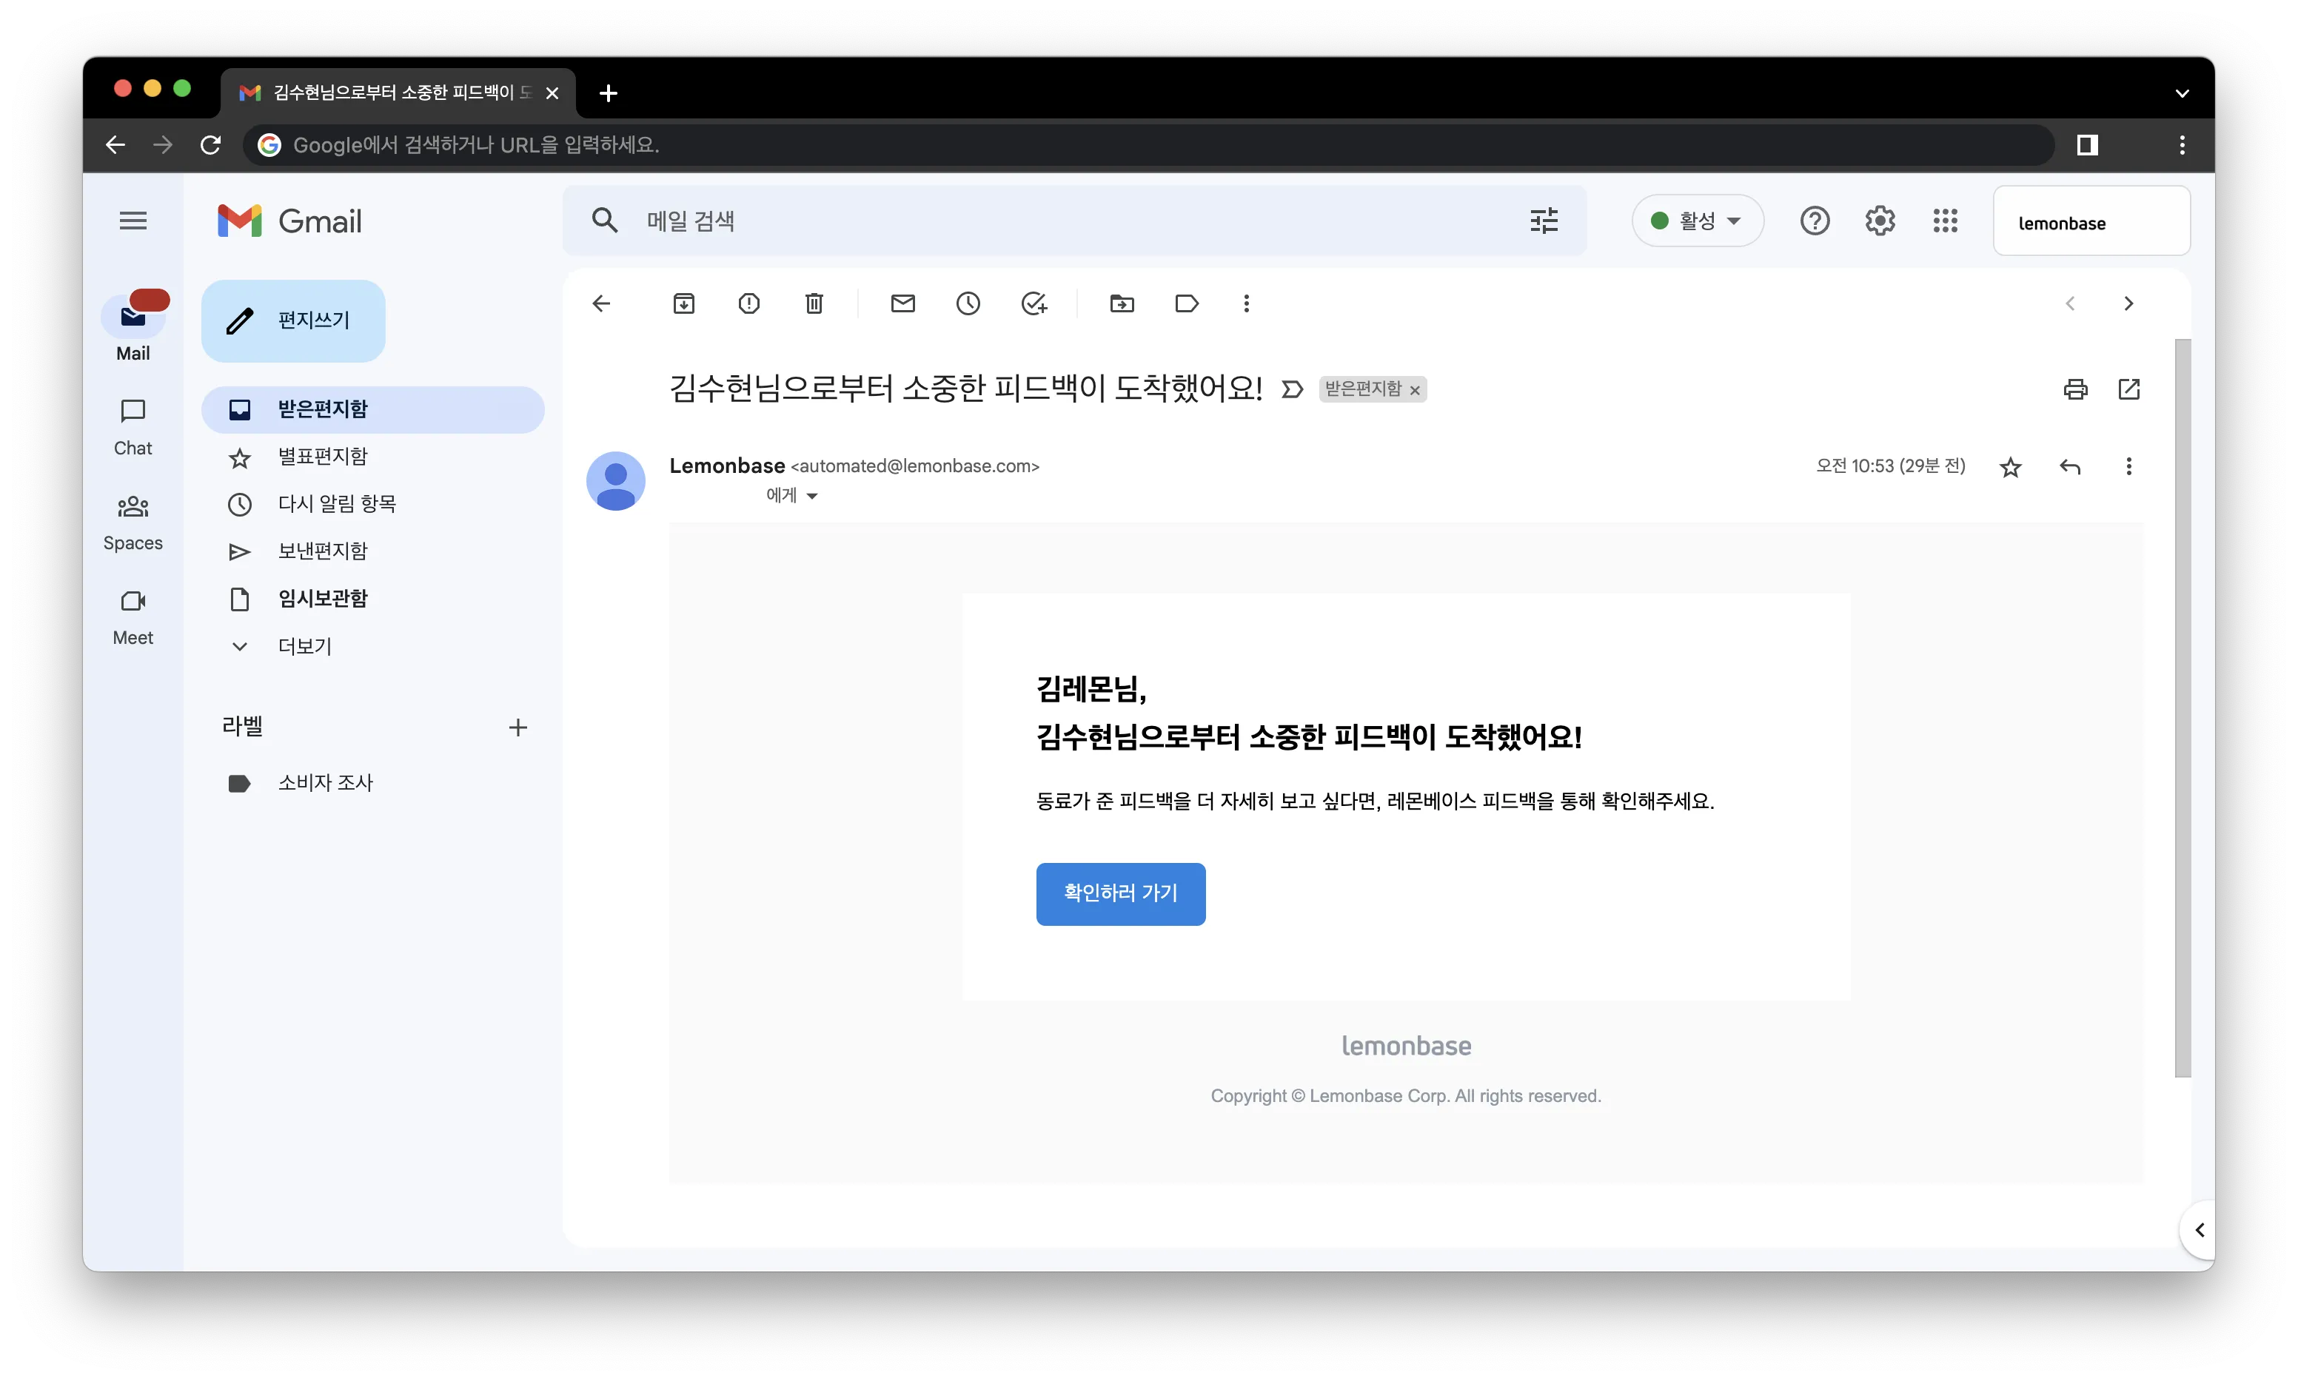Toggle the importance marker beside the subject
Viewport: 2298px width, 1381px height.
[1292, 389]
